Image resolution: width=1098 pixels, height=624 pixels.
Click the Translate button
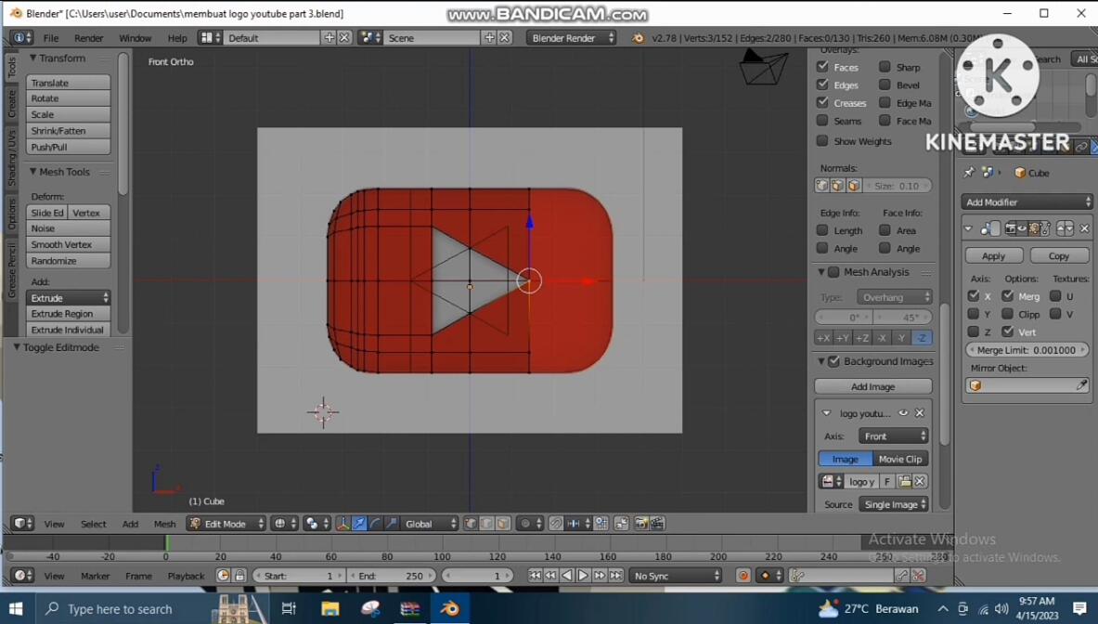click(68, 83)
